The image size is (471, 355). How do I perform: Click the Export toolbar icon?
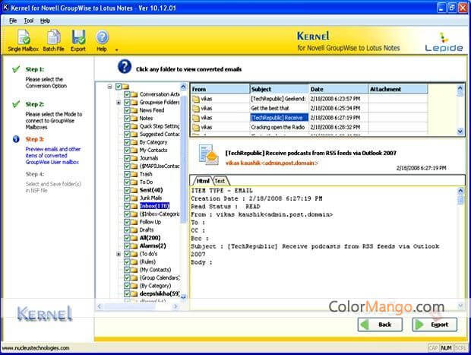pos(78,40)
